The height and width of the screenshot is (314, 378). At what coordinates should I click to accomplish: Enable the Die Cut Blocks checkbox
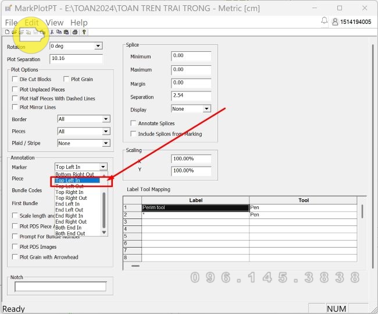[15, 79]
